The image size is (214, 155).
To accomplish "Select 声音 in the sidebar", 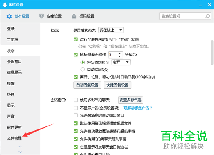I will (21, 116).
